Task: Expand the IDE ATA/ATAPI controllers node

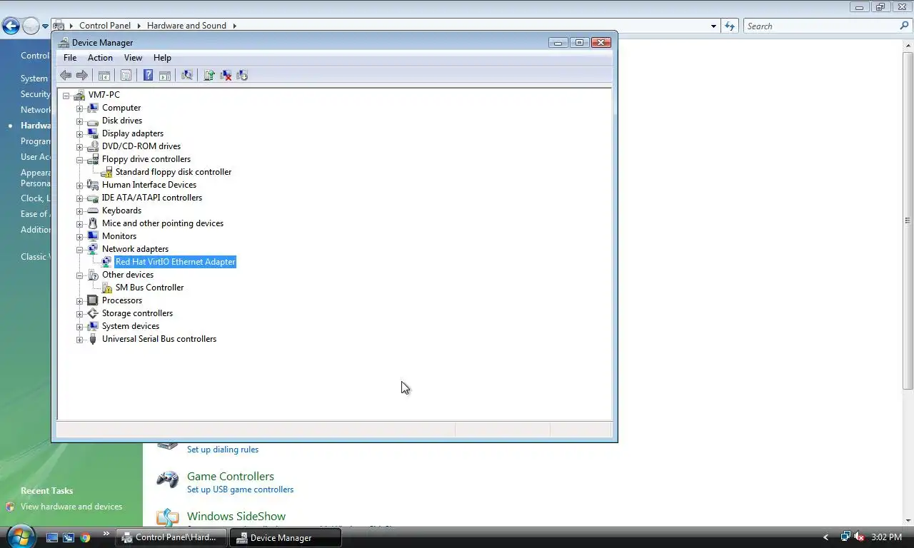Action: (79, 198)
